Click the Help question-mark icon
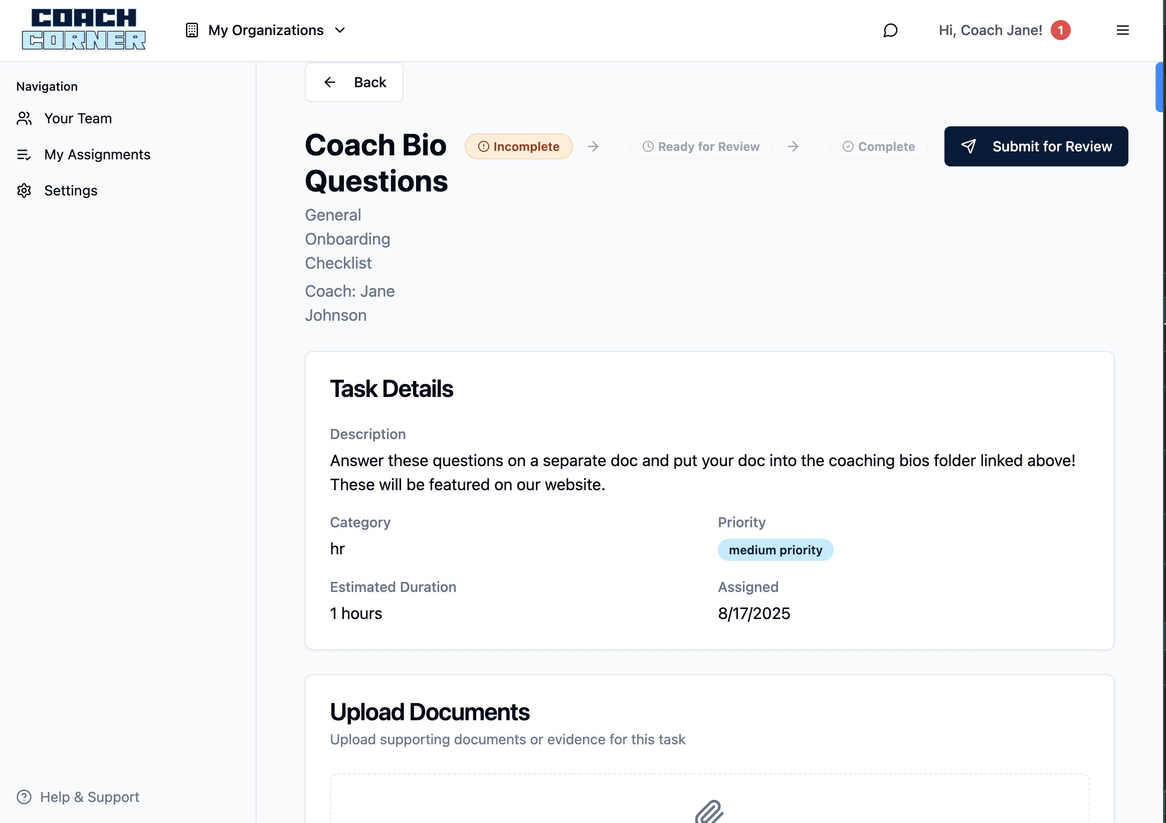The width and height of the screenshot is (1166, 823). point(24,796)
